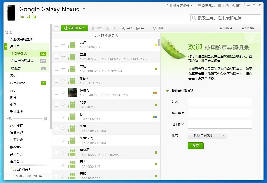
Task: Star the contact 保成哥
Action: pos(63,93)
